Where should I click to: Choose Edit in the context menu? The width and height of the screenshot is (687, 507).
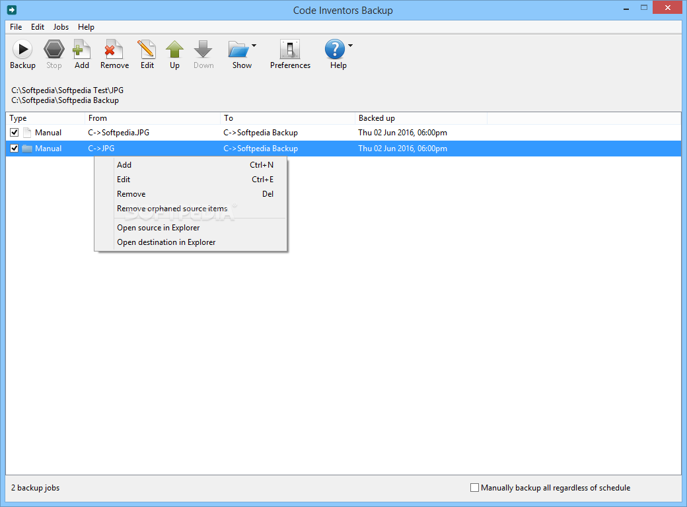tap(191, 179)
